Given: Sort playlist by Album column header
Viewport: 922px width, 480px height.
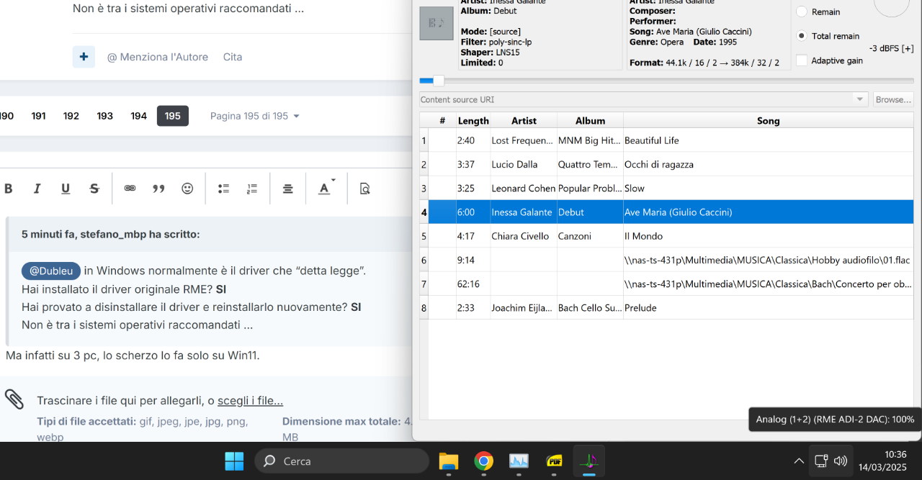Looking at the screenshot, I should 590,121.
